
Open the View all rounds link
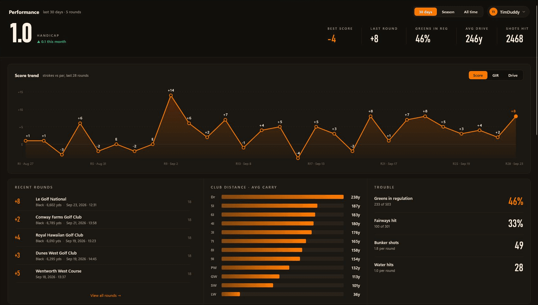tap(106, 296)
